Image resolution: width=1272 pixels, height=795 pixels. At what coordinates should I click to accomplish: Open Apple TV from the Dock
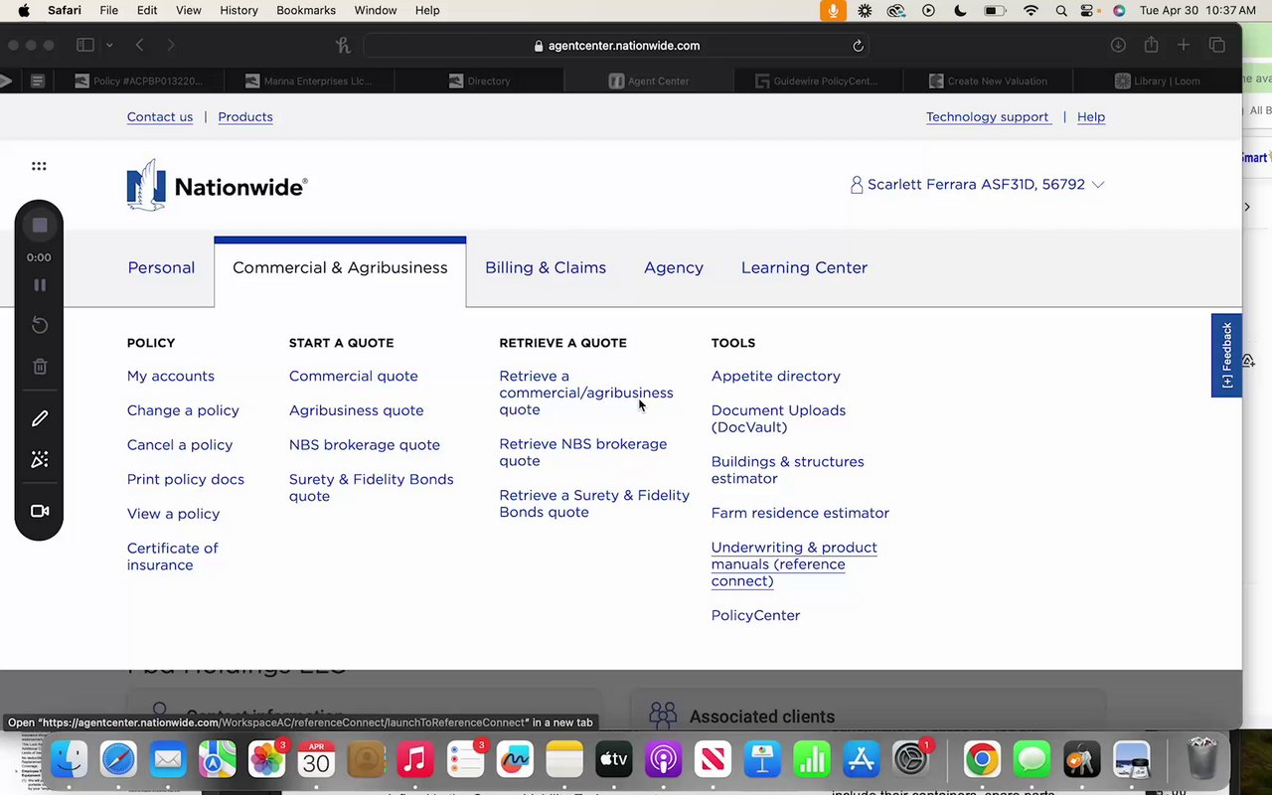click(x=614, y=761)
